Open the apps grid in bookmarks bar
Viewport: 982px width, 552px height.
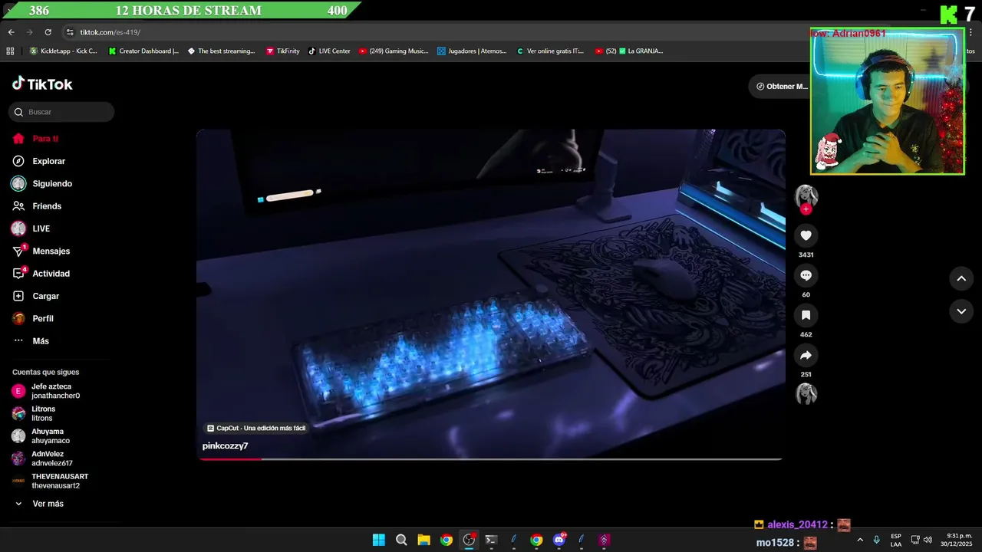pos(10,51)
